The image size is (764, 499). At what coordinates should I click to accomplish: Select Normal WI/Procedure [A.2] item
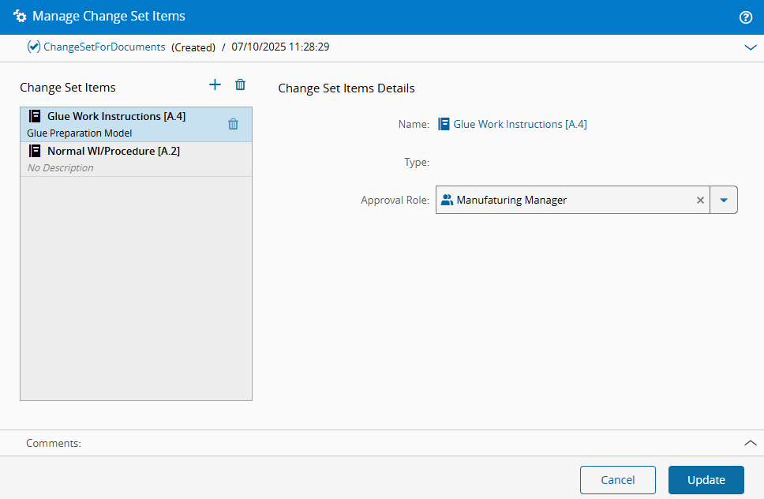tap(114, 151)
